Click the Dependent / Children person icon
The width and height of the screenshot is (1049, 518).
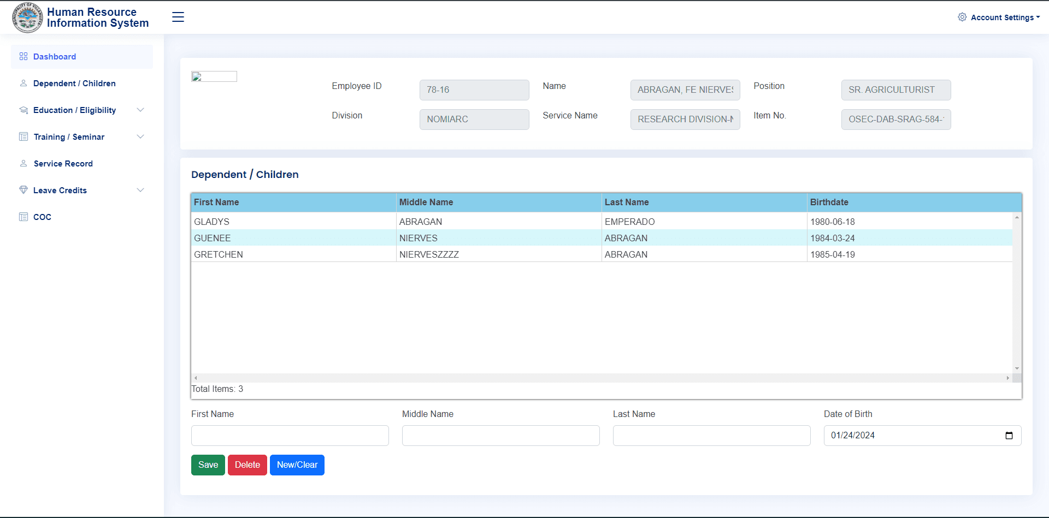tap(23, 84)
